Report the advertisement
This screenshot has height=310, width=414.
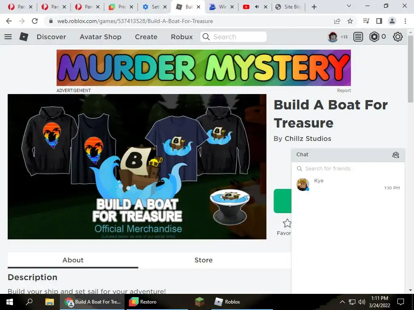(x=344, y=90)
